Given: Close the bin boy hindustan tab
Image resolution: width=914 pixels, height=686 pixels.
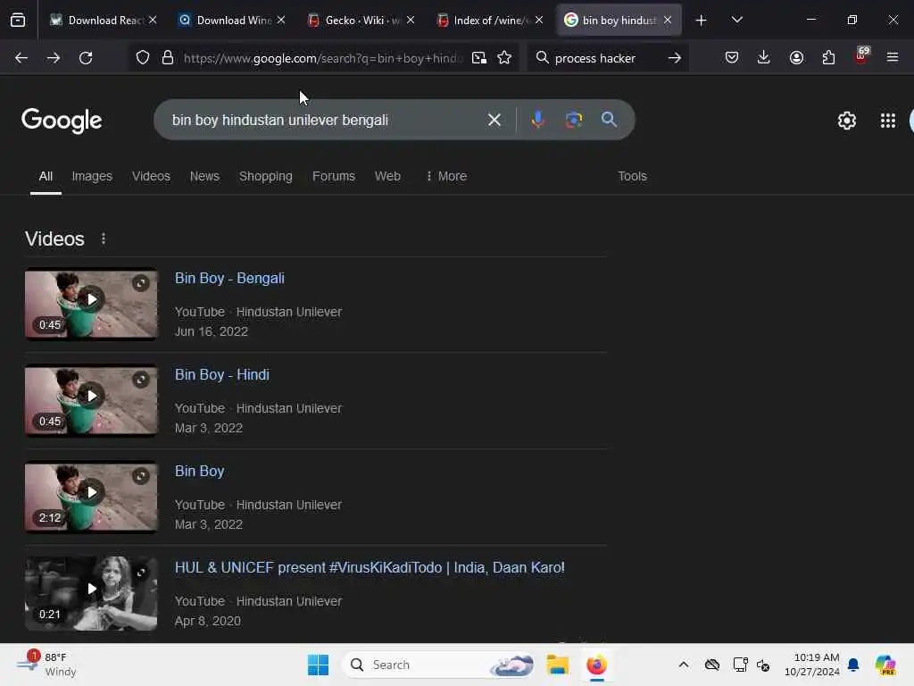Looking at the screenshot, I should [668, 21].
